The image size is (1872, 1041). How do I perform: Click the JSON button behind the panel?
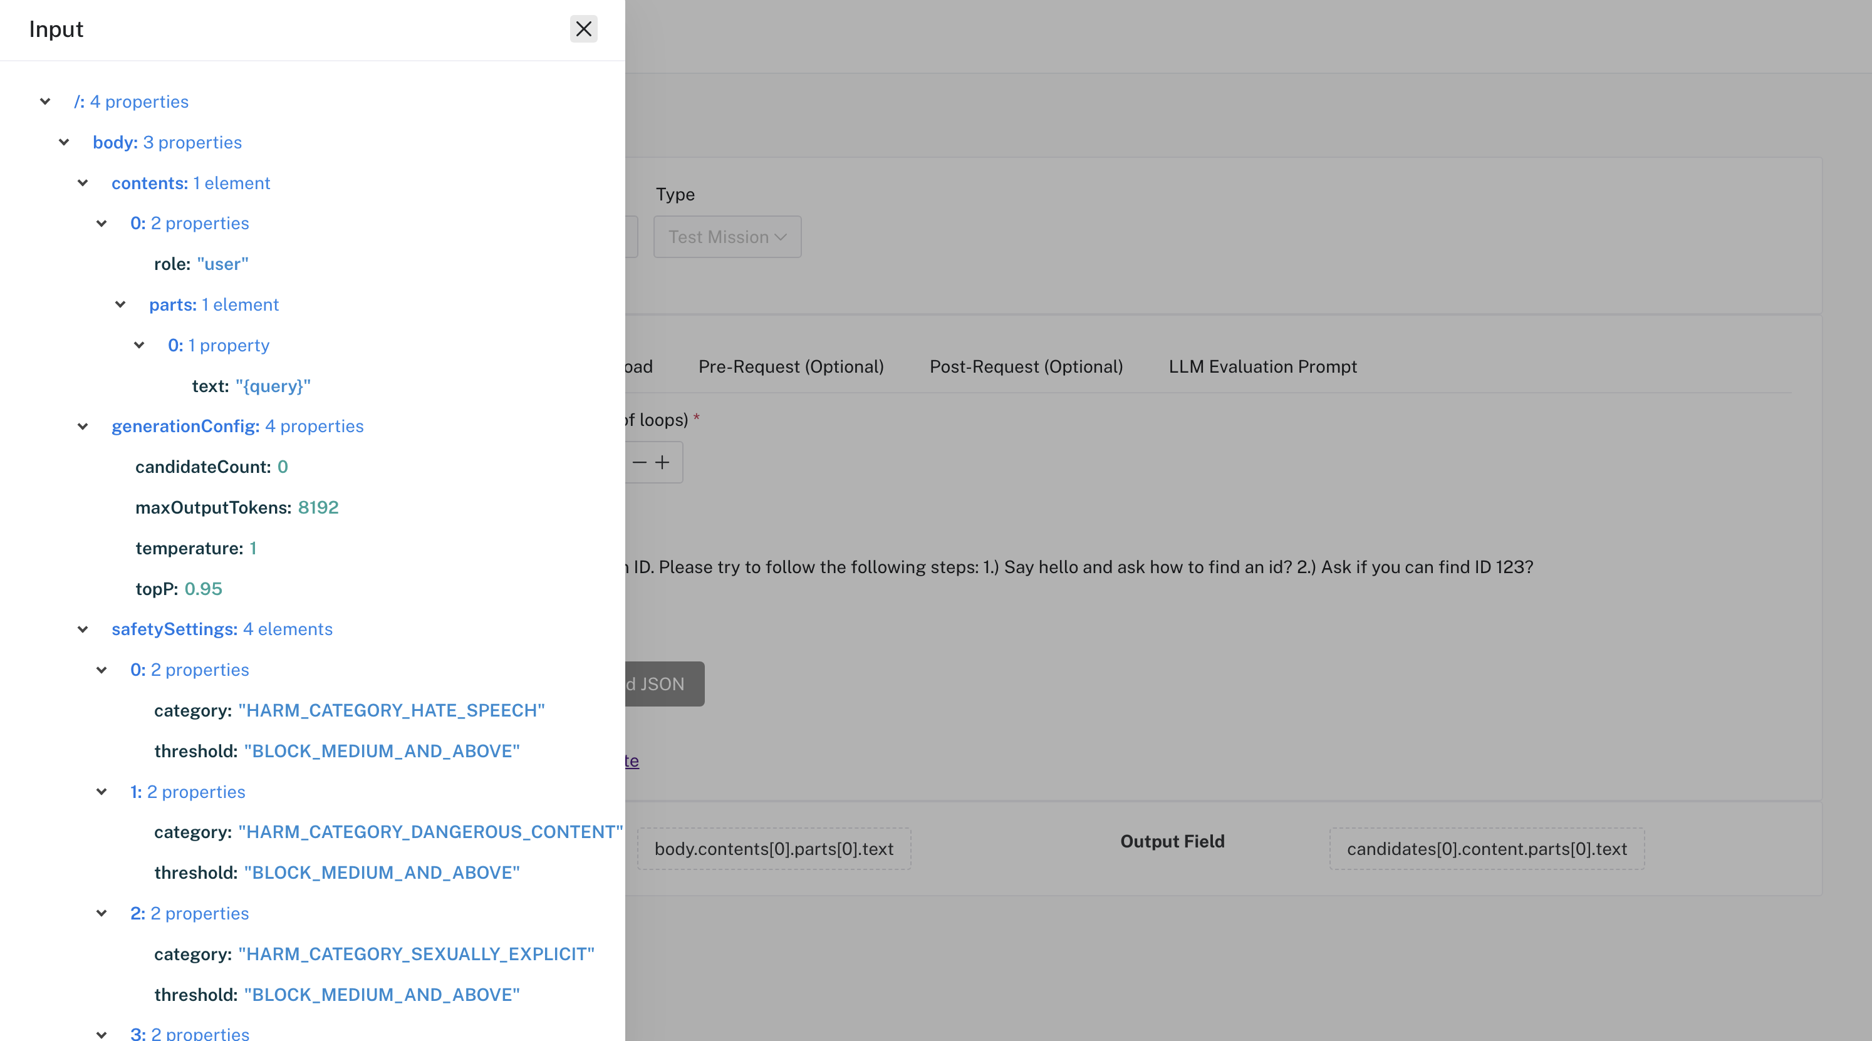pyautogui.click(x=664, y=683)
